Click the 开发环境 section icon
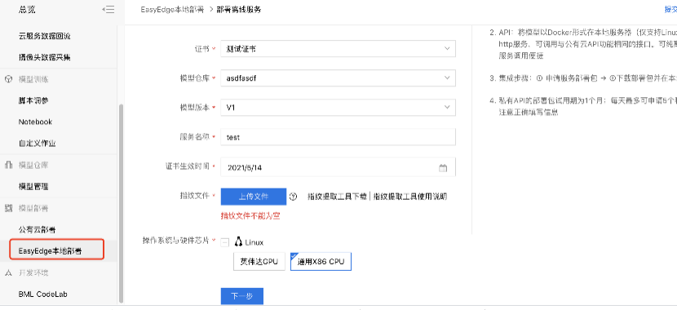Image resolution: width=677 pixels, height=310 pixels. coord(8,272)
